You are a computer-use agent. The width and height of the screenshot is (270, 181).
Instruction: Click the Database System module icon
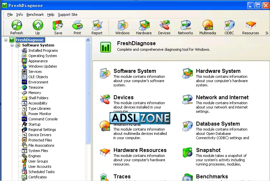(x=187, y=126)
